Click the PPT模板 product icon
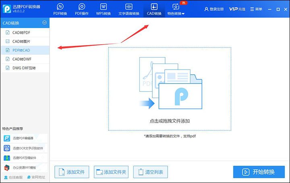290x183 pixels. [7, 168]
